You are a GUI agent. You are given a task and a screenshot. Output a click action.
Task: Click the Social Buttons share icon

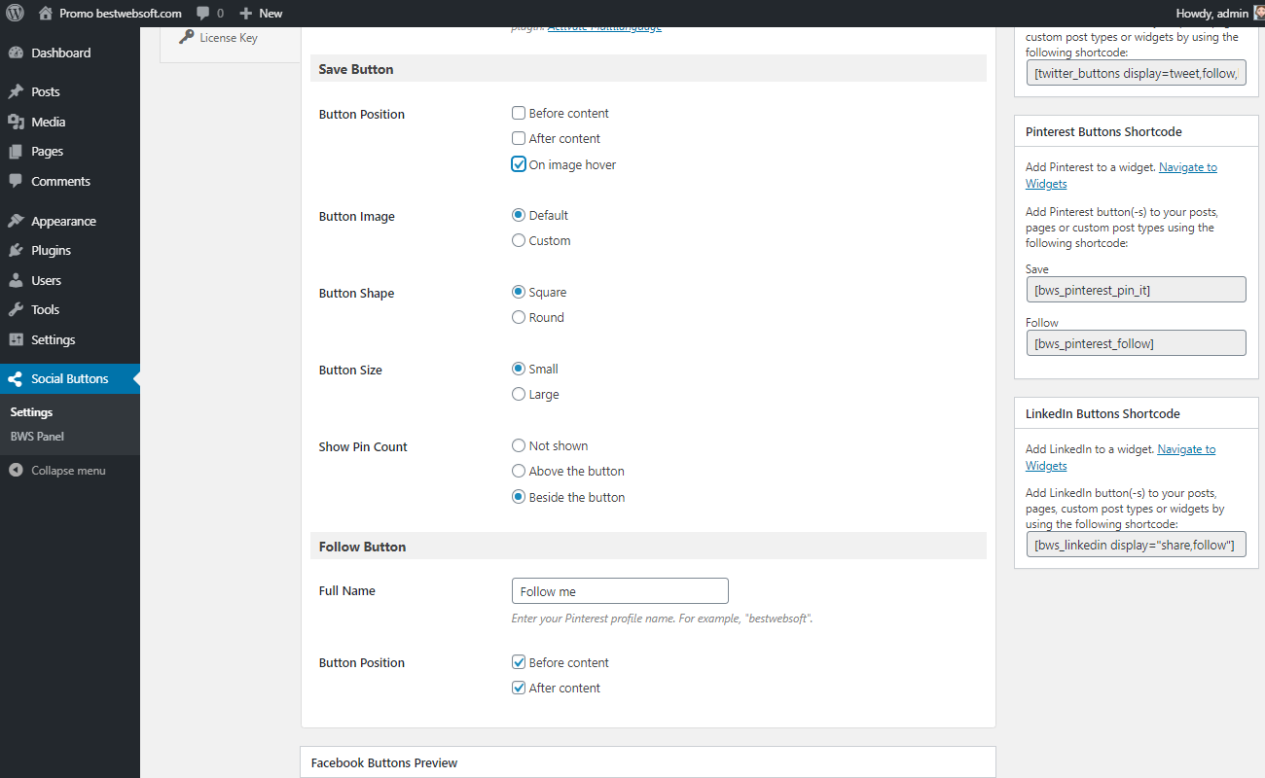(x=16, y=379)
